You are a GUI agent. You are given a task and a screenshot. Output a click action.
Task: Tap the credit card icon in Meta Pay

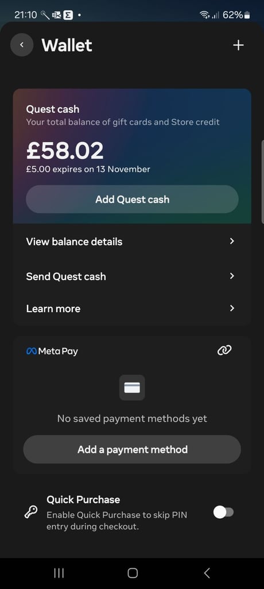pos(132,388)
